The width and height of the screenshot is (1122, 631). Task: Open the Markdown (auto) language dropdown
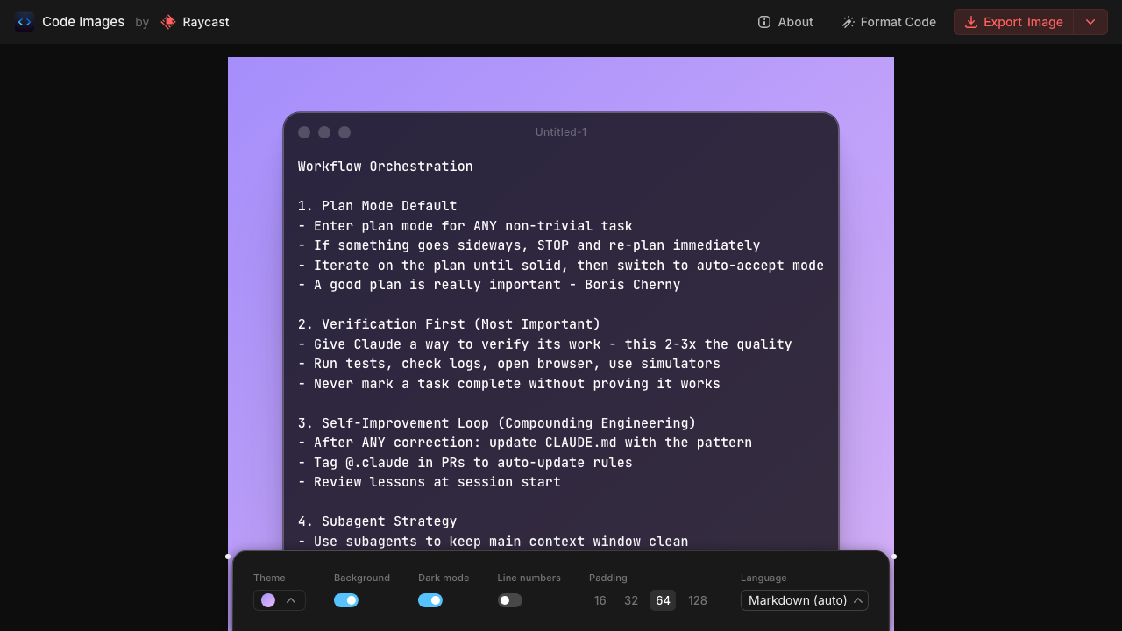(x=804, y=600)
